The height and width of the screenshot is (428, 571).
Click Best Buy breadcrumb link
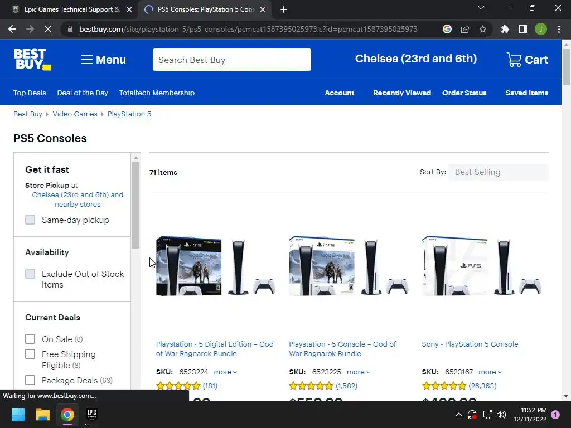[x=28, y=114]
